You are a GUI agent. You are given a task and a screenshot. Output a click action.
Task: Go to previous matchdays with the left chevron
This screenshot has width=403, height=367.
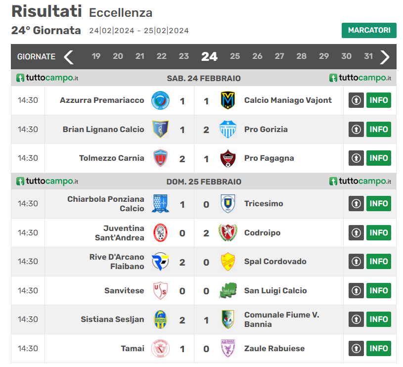tap(69, 57)
